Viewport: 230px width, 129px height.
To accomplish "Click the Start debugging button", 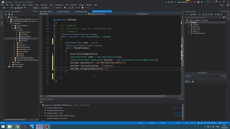I will (x=58, y=8).
